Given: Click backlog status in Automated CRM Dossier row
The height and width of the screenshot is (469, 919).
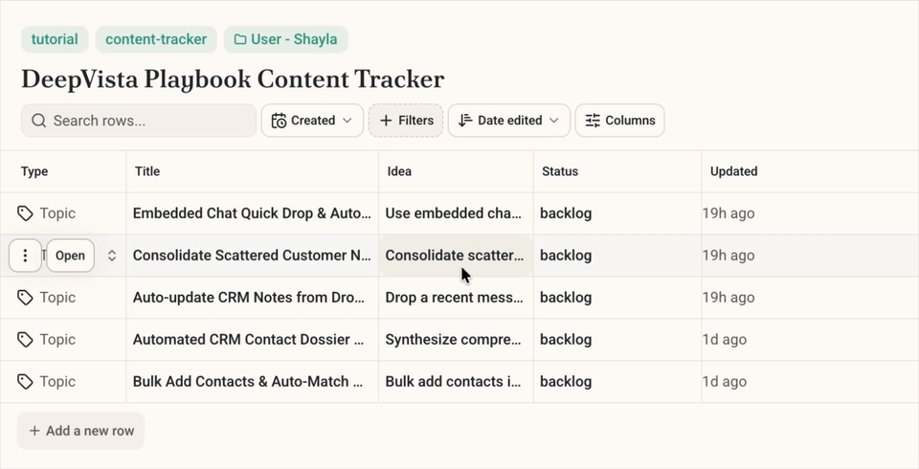Looking at the screenshot, I should pos(566,340).
